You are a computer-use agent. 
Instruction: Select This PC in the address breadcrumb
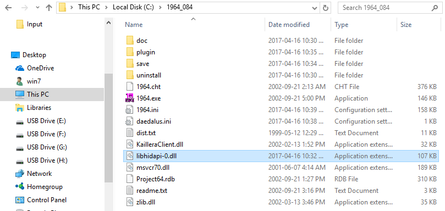(89, 7)
